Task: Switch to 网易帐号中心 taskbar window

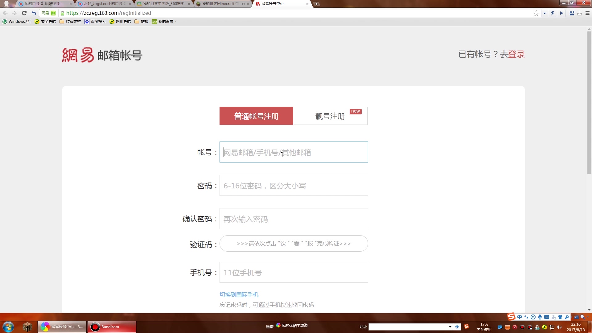Action: pyautogui.click(x=62, y=327)
